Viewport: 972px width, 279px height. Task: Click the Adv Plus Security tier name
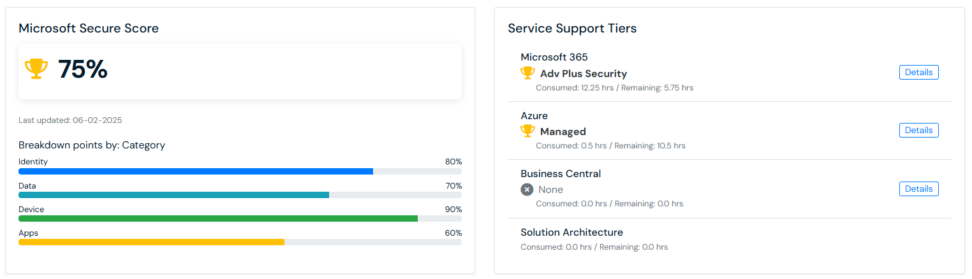(x=583, y=74)
